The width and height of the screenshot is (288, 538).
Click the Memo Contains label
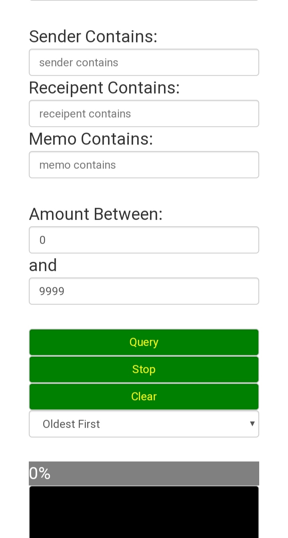point(91,139)
